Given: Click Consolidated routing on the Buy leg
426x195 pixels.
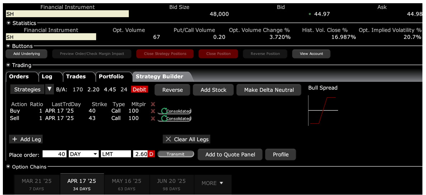Looking at the screenshot, I should [x=174, y=111].
